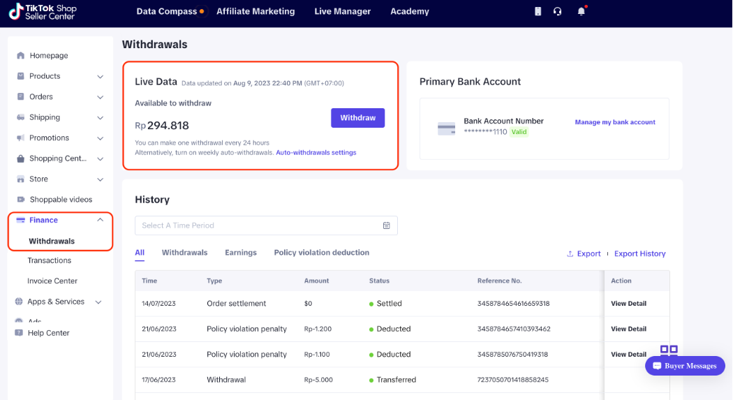Expand the Apps & Services menu
This screenshot has height=400, width=733.
coord(98,302)
